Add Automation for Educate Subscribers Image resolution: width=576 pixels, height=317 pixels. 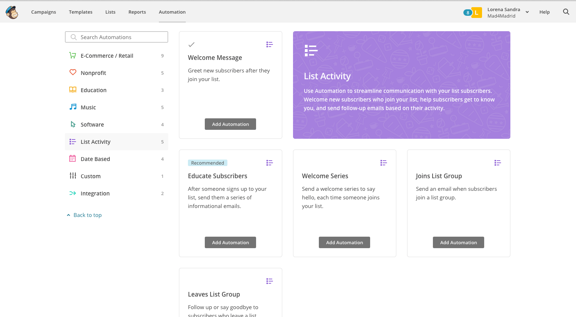click(x=230, y=242)
